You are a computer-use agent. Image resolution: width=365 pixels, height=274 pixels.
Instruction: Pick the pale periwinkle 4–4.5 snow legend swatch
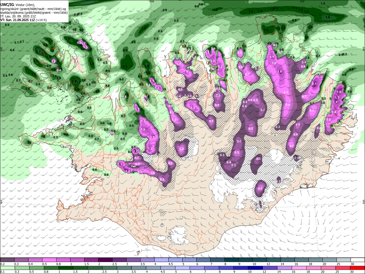[161, 260]
